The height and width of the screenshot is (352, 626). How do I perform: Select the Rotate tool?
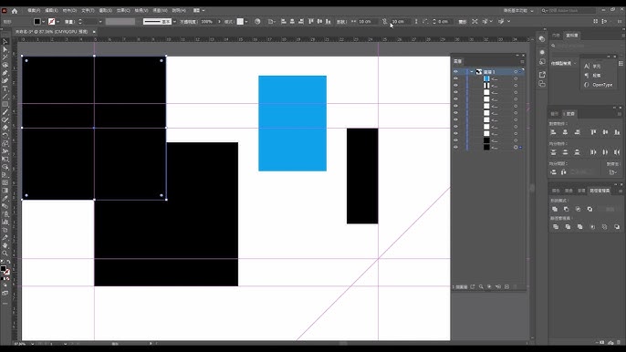click(x=5, y=136)
